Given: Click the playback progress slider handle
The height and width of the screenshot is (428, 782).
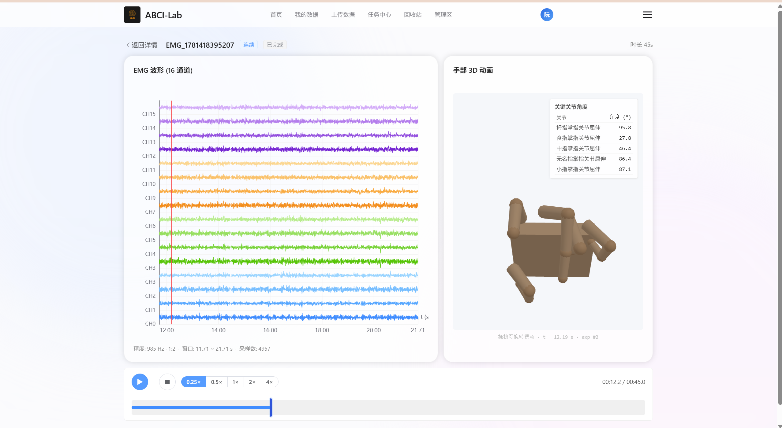Looking at the screenshot, I should click(271, 407).
